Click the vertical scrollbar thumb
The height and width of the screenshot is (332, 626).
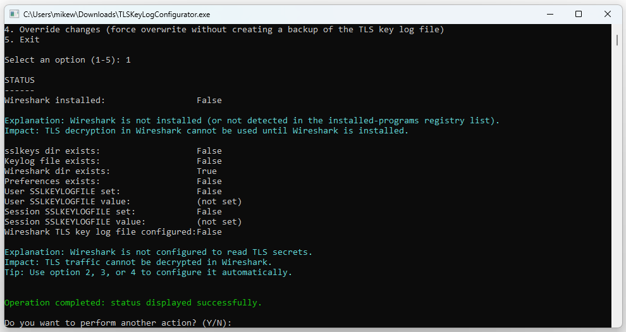(x=617, y=40)
